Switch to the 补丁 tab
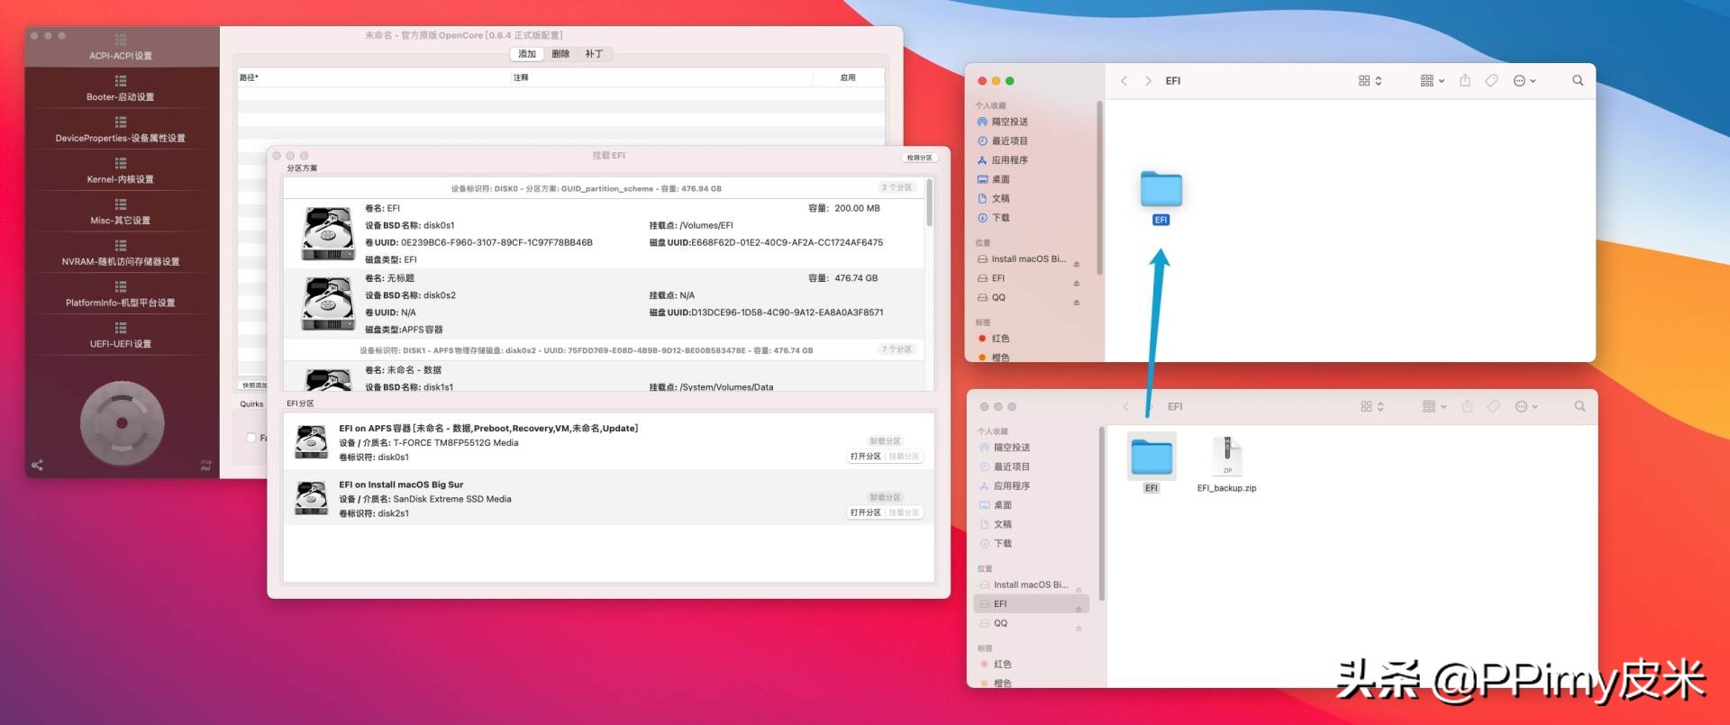 pyautogui.click(x=594, y=54)
